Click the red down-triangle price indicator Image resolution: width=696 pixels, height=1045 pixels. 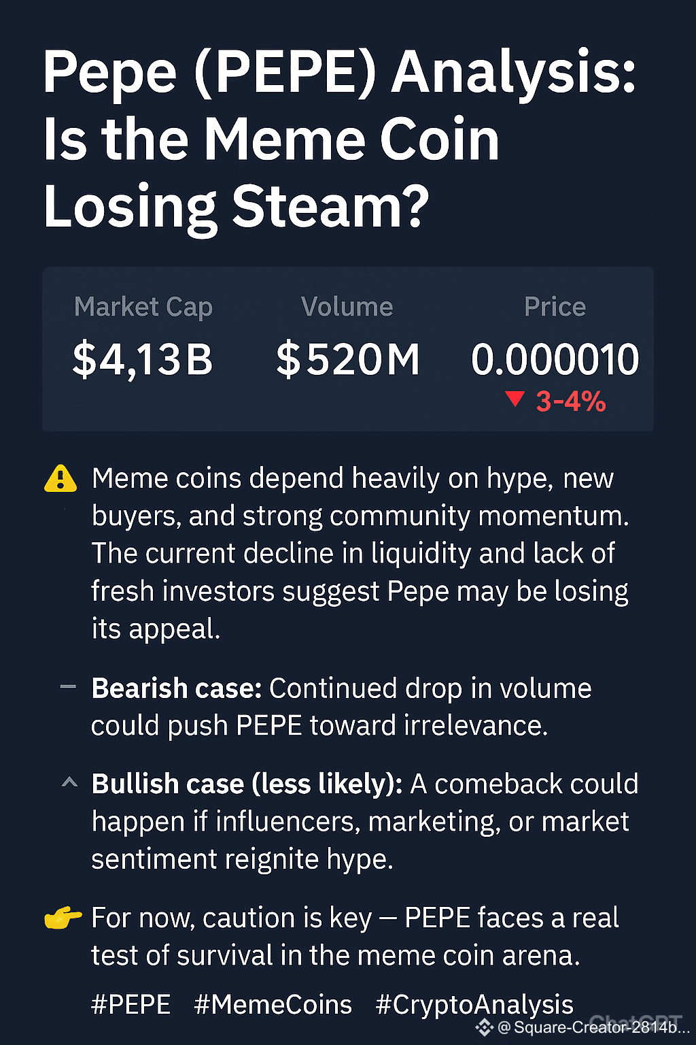(515, 399)
